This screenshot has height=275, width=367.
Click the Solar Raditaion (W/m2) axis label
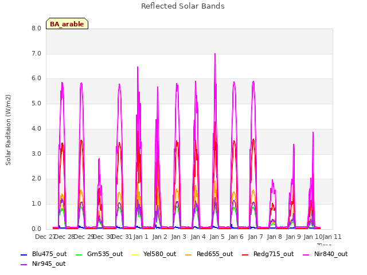8,130
